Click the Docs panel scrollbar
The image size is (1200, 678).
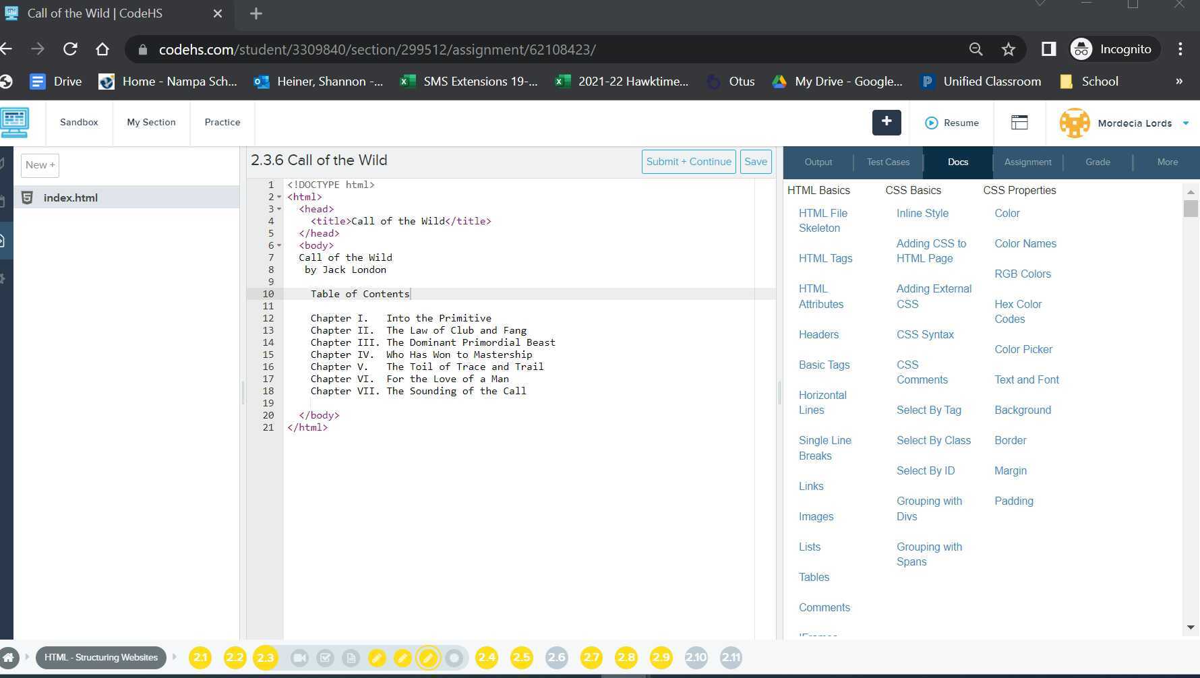(x=1191, y=209)
